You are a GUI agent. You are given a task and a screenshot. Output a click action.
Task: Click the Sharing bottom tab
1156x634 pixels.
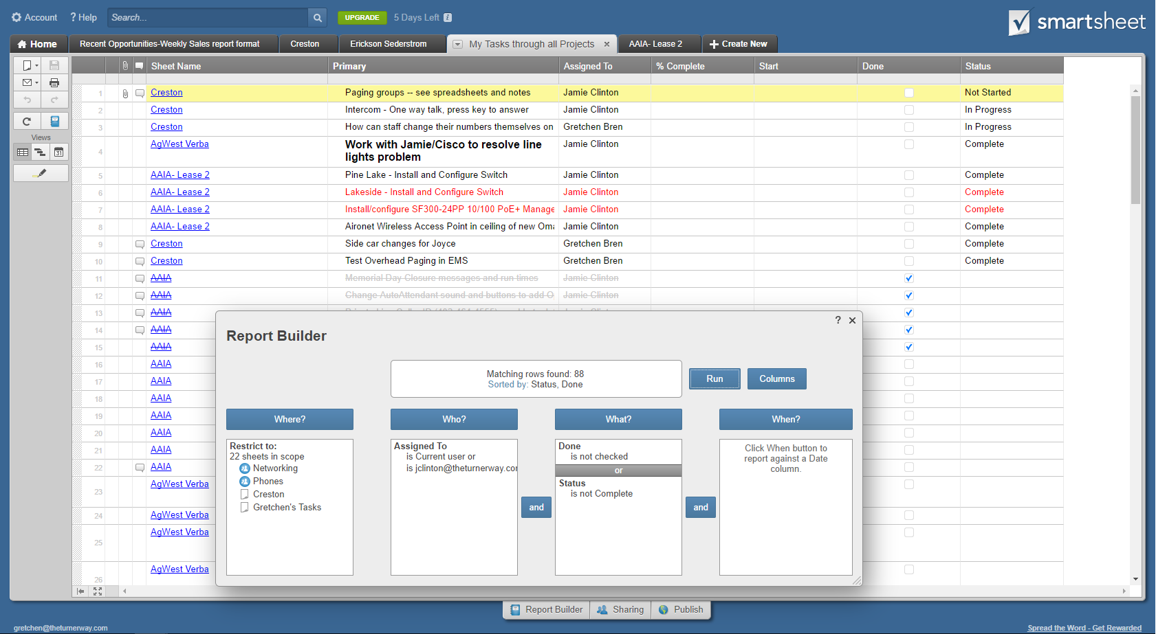[x=620, y=610]
